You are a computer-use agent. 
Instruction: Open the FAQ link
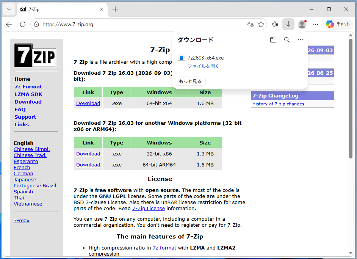pos(20,109)
